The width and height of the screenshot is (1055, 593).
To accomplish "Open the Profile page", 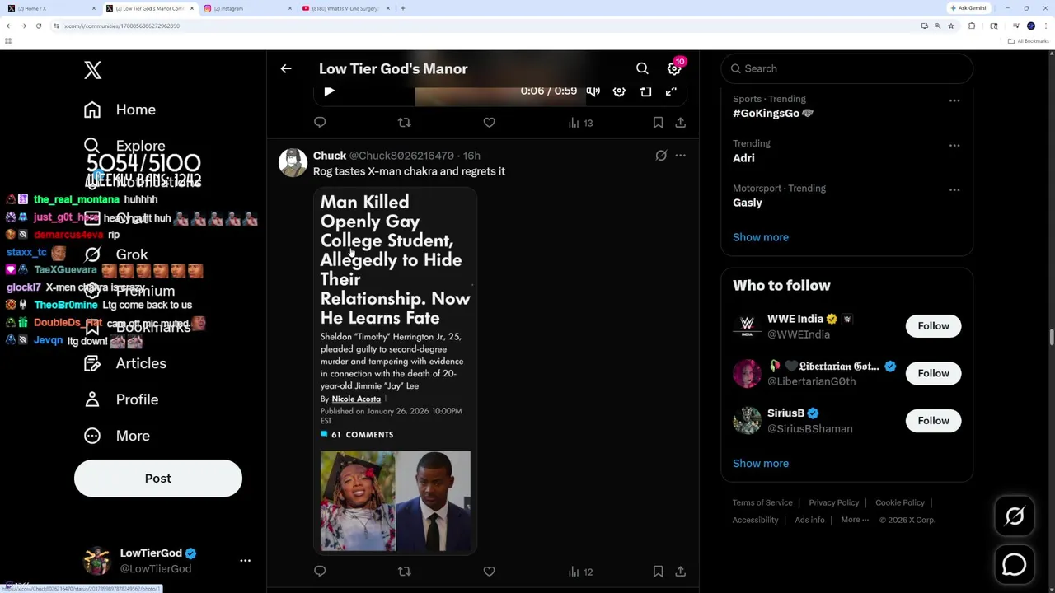I will coord(120,399).
